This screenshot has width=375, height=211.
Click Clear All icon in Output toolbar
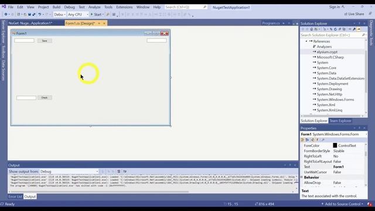tap(118, 172)
